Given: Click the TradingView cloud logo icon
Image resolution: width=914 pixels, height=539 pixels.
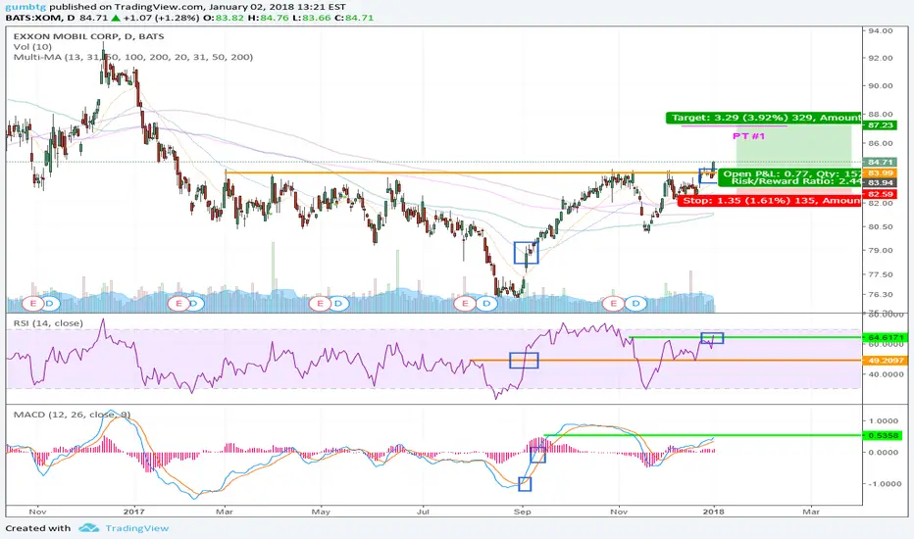Looking at the screenshot, I should pos(88,528).
